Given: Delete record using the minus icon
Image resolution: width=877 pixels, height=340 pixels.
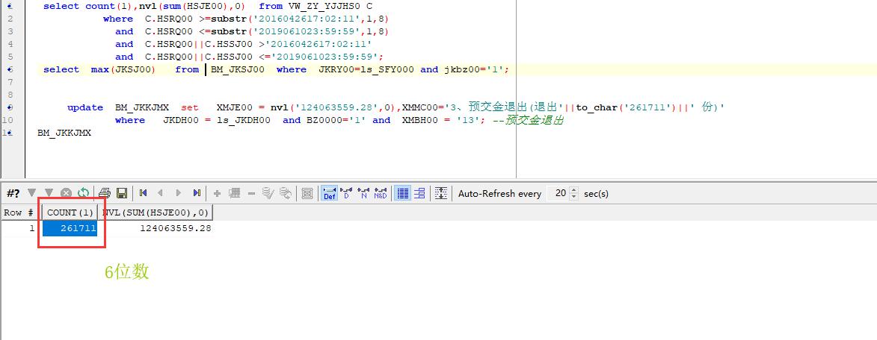Looking at the screenshot, I should click(251, 193).
